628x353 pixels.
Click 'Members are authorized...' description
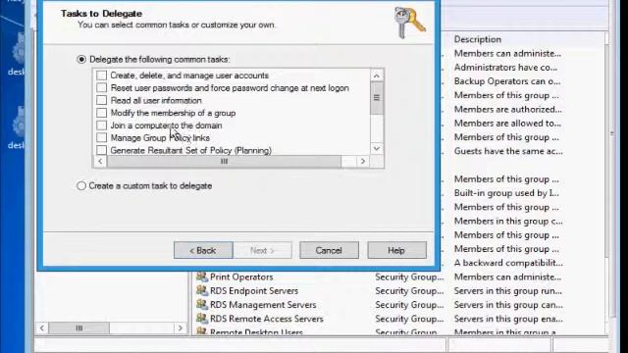[x=508, y=109]
